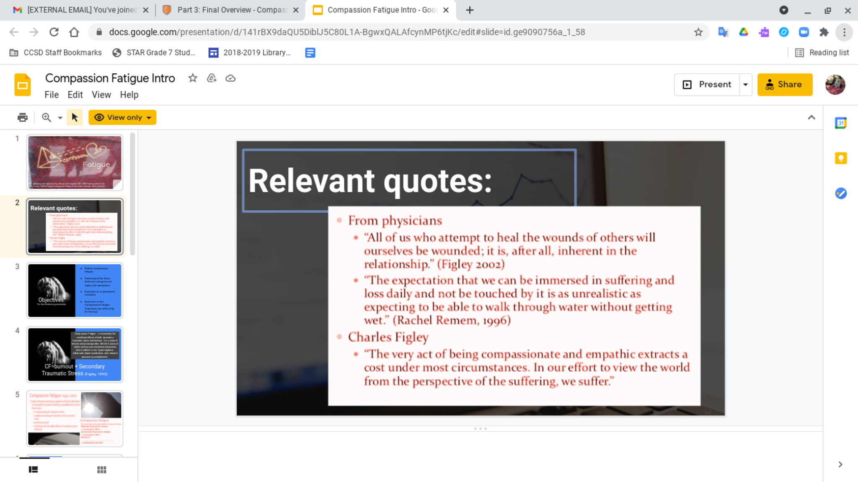
Task: Check the cloud document status icon
Action: pyautogui.click(x=230, y=78)
